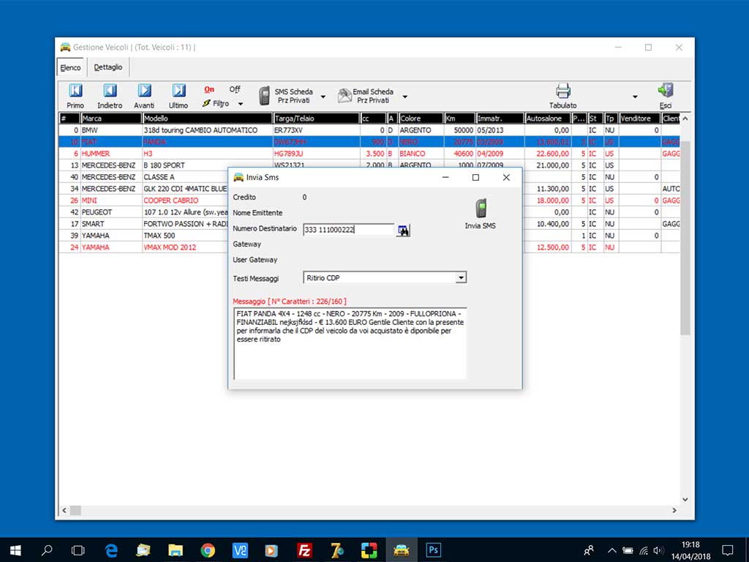Switch to the Elenco tab
The width and height of the screenshot is (749, 562).
coord(71,68)
